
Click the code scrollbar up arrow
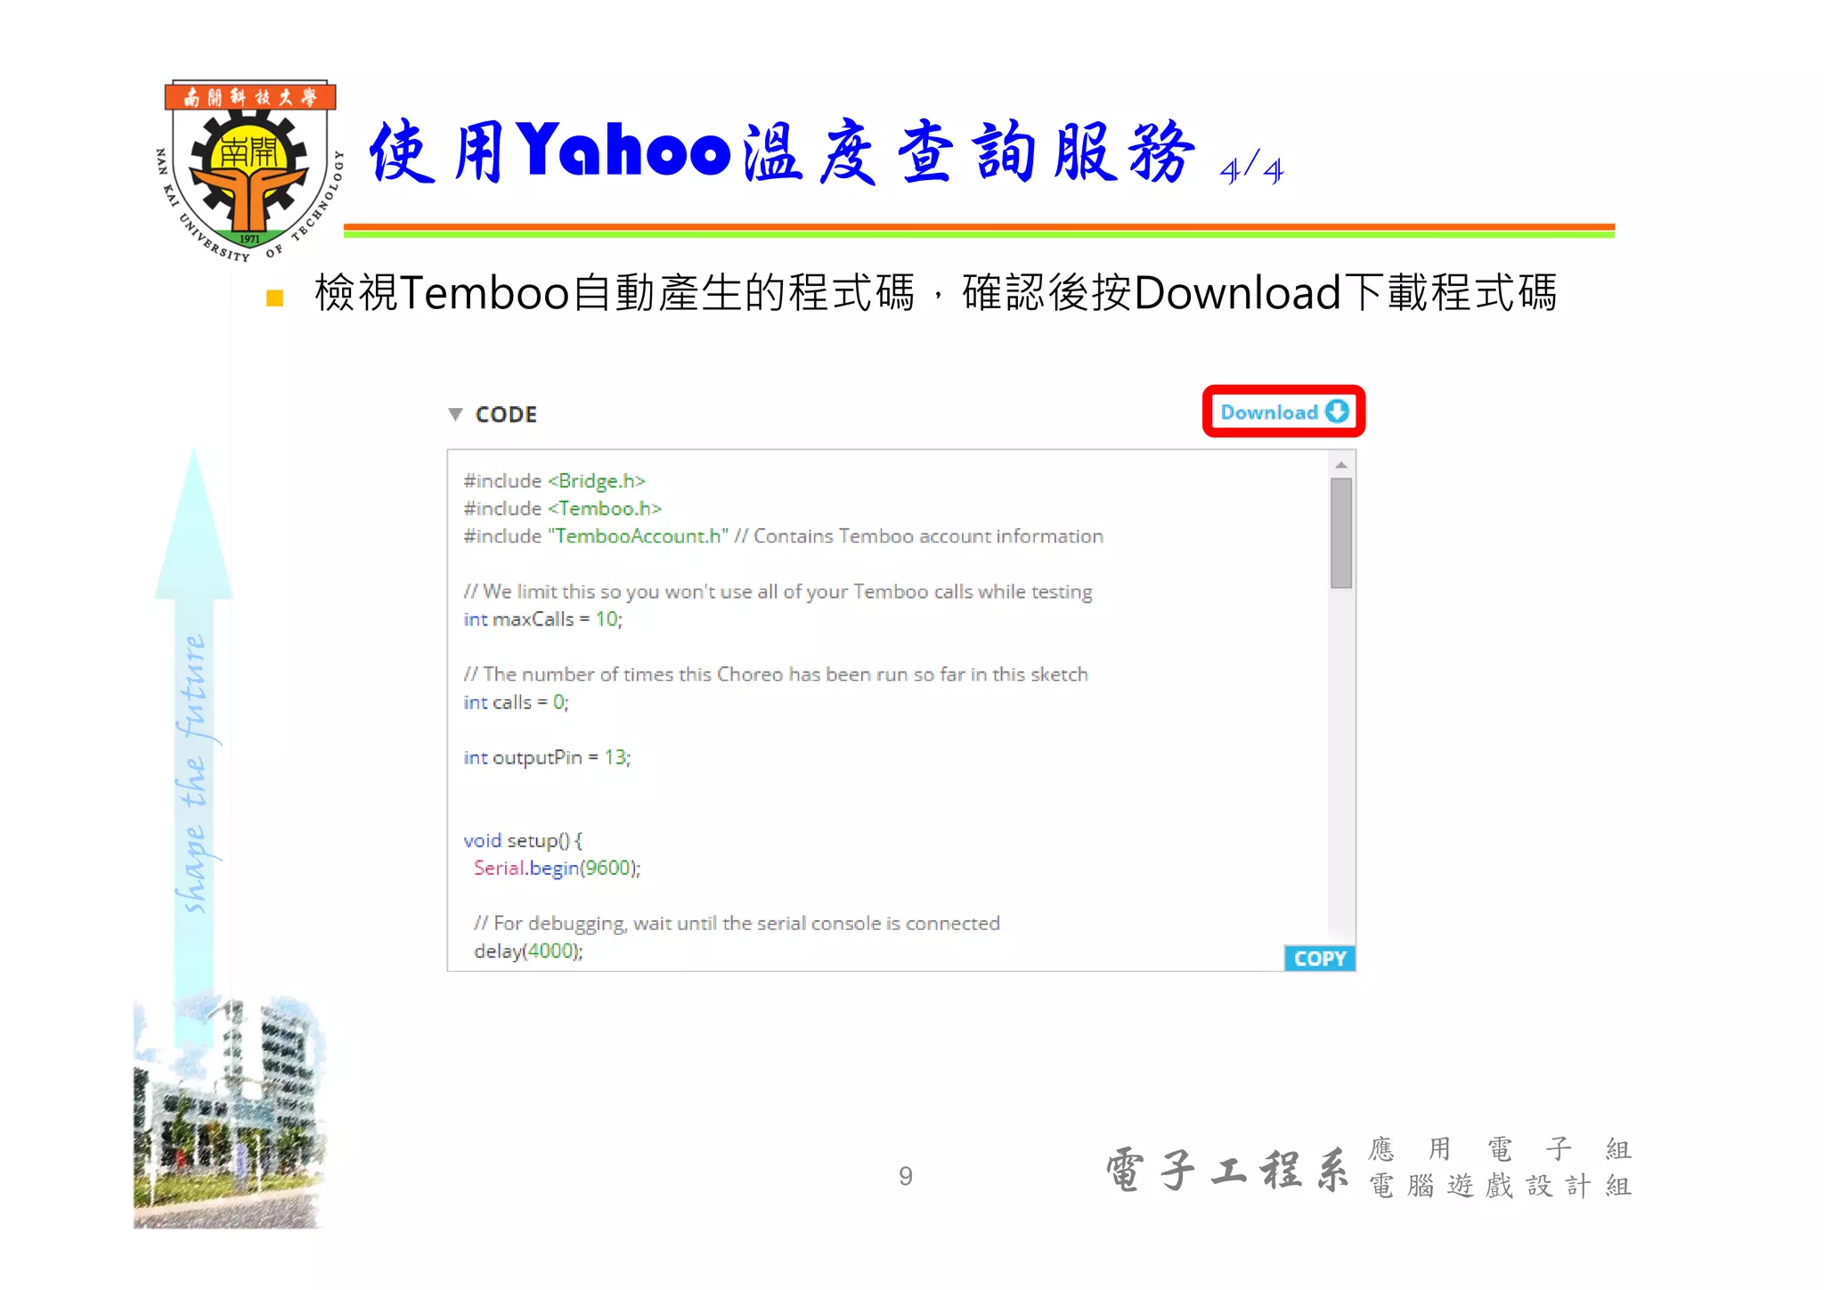tap(1340, 465)
